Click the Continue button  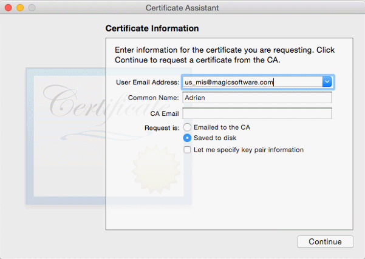click(x=325, y=241)
